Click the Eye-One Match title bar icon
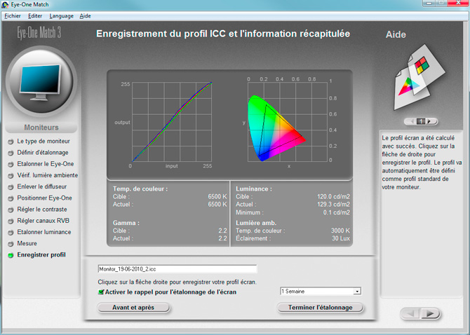 (x=5, y=5)
